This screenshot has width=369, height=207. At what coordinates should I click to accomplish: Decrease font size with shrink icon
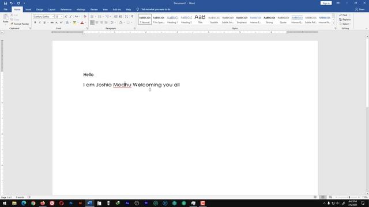pos(70,17)
